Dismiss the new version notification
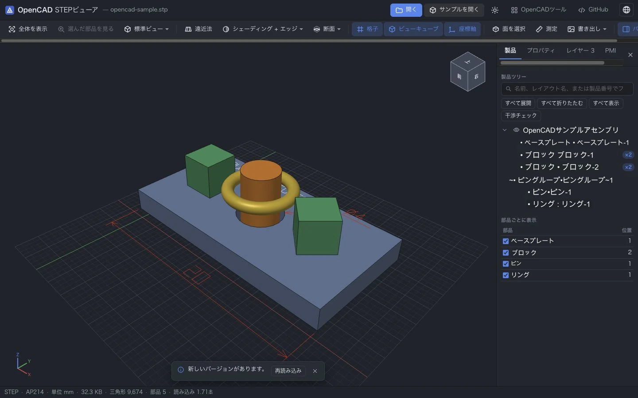The height and width of the screenshot is (398, 638). (x=315, y=371)
